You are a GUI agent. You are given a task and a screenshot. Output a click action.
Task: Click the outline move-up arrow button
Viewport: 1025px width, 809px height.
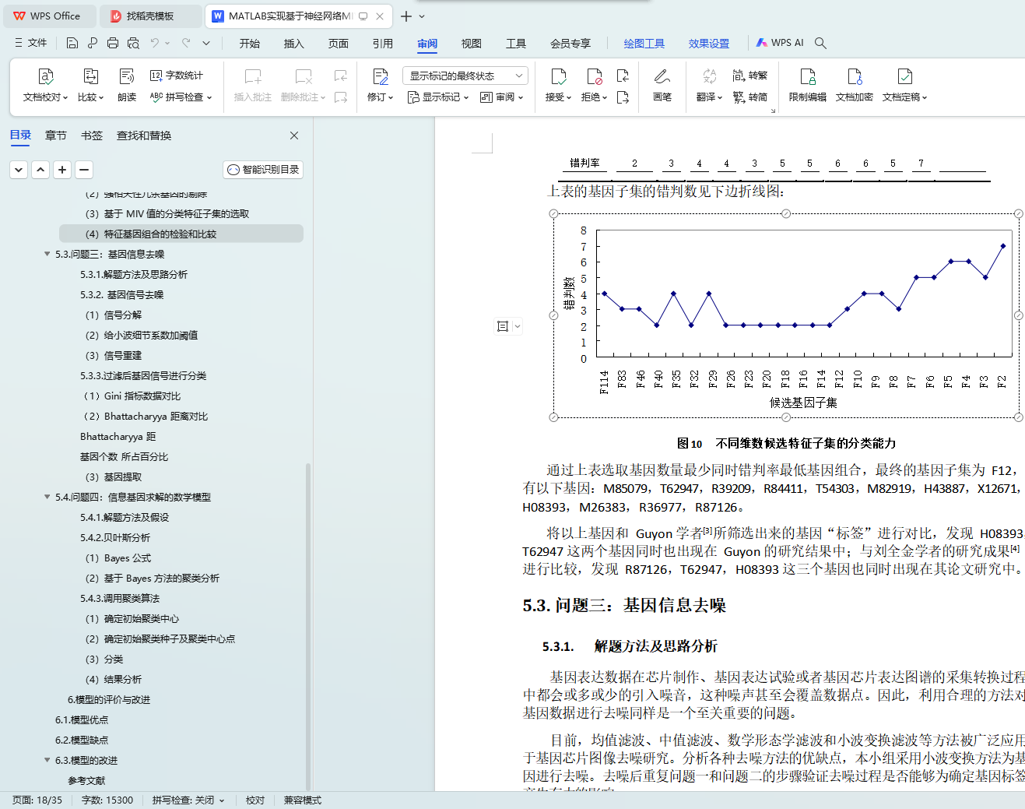point(40,170)
